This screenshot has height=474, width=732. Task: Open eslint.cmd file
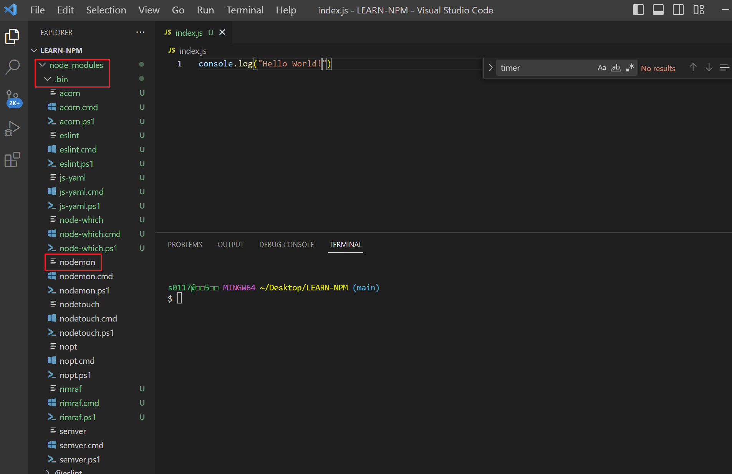tap(91, 149)
